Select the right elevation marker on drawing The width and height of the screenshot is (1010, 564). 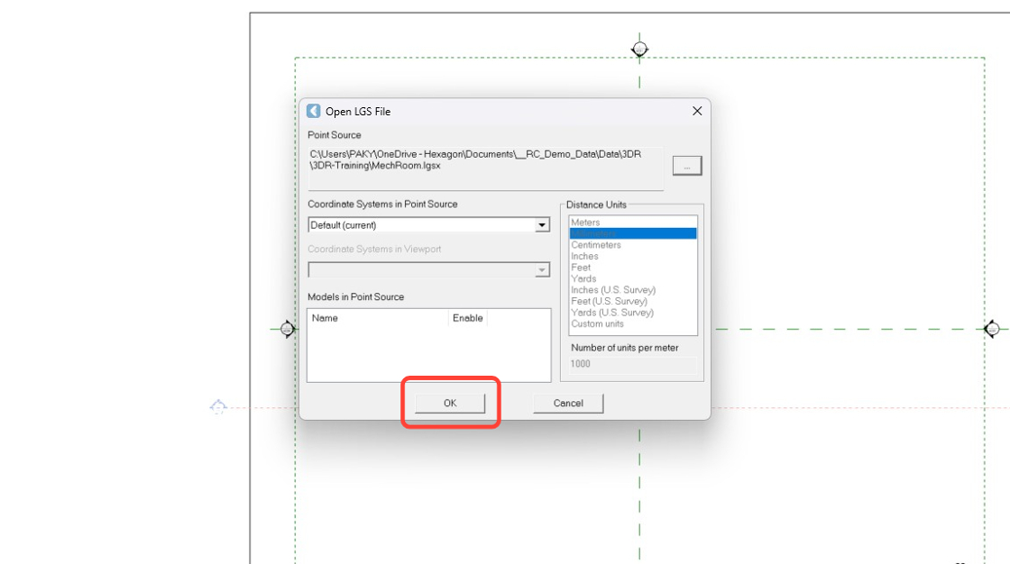tap(991, 329)
